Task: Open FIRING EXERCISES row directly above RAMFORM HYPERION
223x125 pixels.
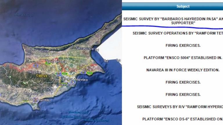Action: point(183,95)
